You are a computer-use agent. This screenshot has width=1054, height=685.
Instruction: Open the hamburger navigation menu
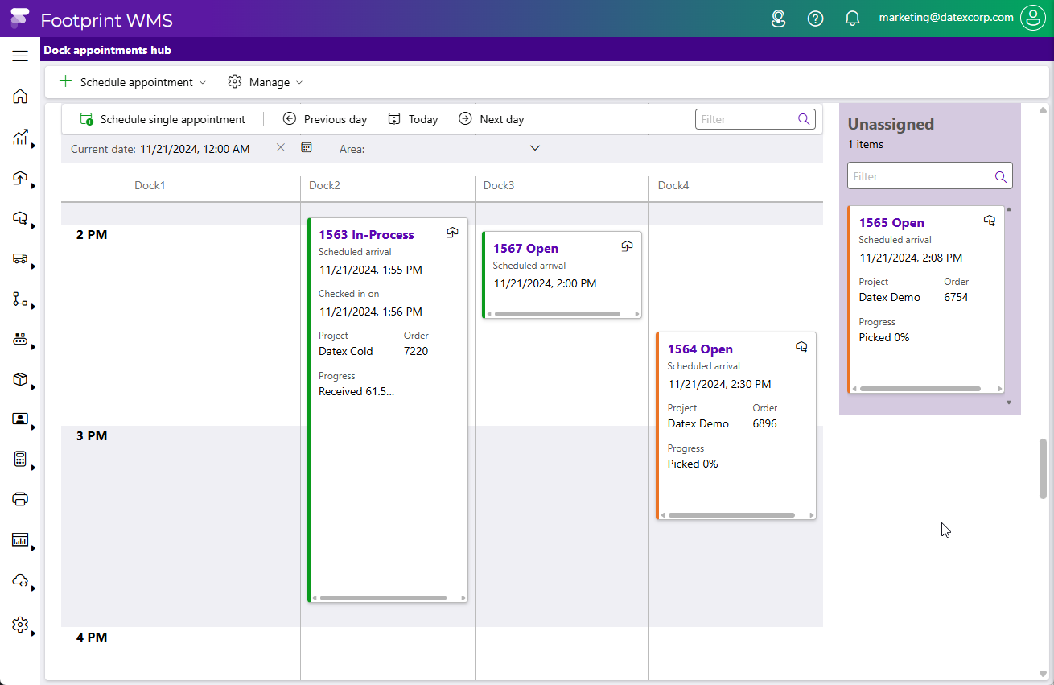click(20, 56)
